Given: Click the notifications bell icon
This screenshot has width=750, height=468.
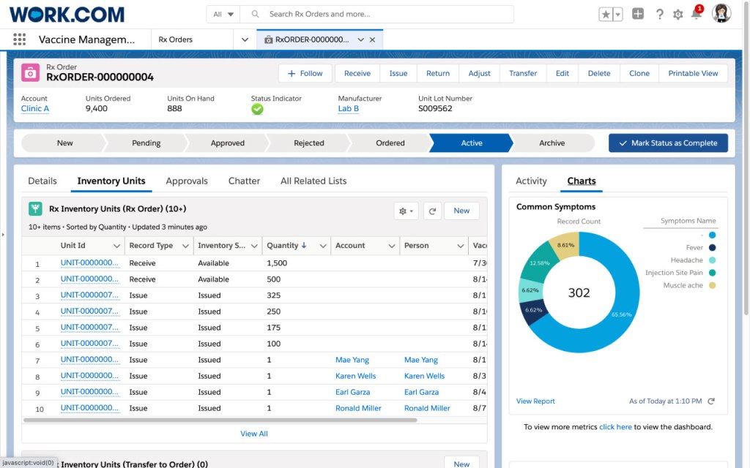Looking at the screenshot, I should click(696, 14).
